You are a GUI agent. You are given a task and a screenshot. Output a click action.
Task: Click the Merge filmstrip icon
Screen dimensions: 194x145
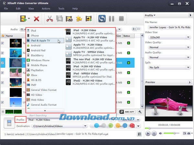coord(59,18)
